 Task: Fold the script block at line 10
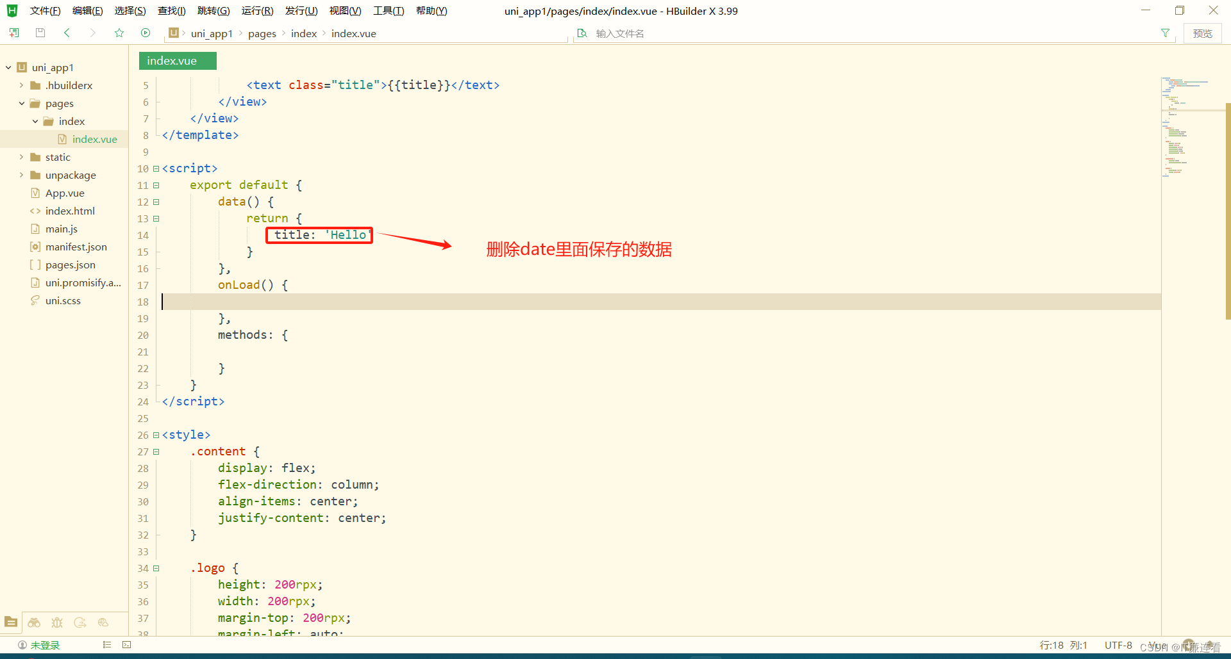click(x=156, y=168)
